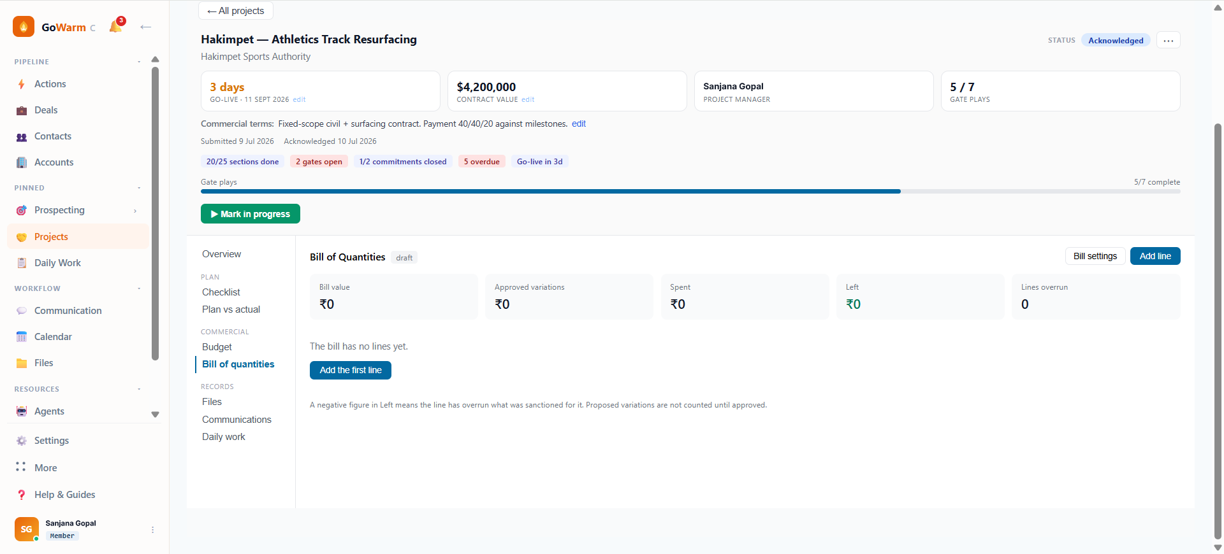
Task: Switch to Plan vs actual
Action: click(231, 309)
